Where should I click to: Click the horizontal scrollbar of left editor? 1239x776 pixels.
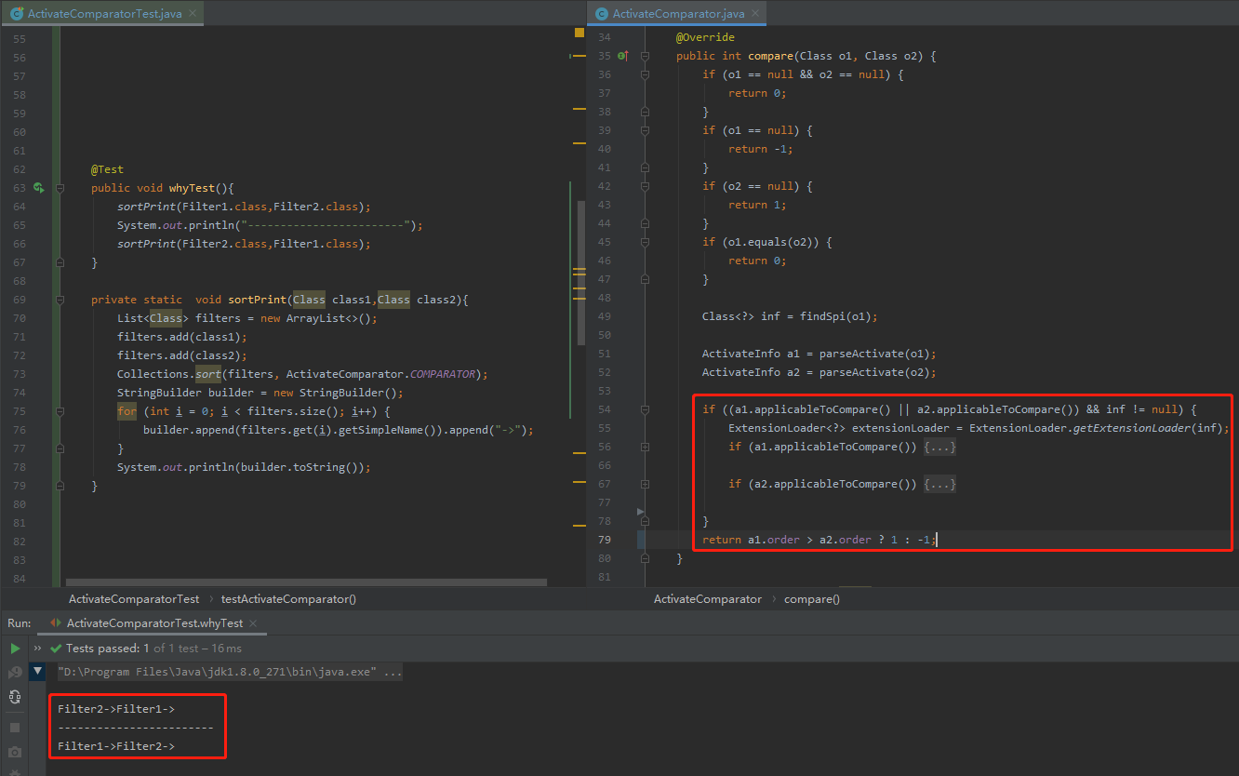(x=306, y=582)
